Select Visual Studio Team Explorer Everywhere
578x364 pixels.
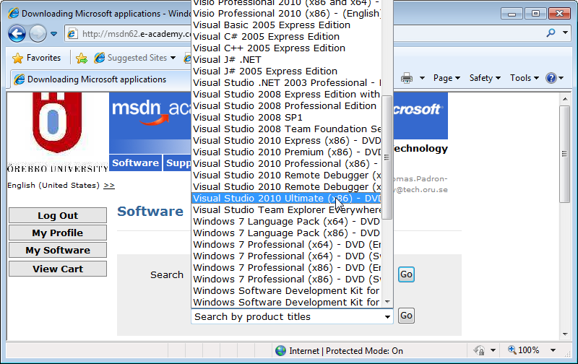click(286, 209)
